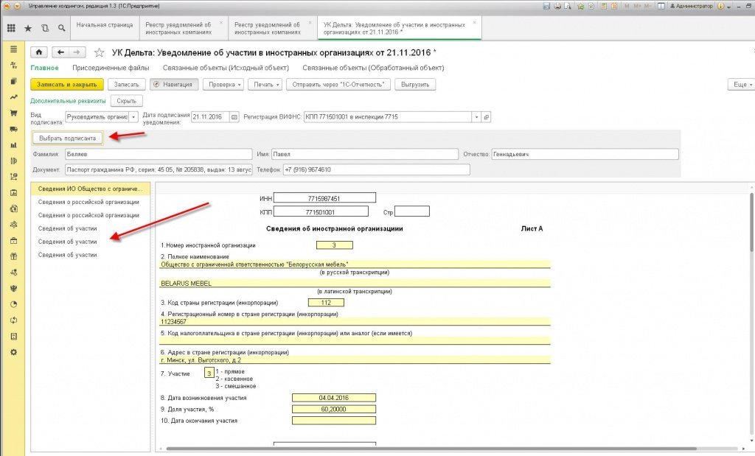755x456 pixels.
Task: Click the Доля участия percent field
Action: coord(334,410)
